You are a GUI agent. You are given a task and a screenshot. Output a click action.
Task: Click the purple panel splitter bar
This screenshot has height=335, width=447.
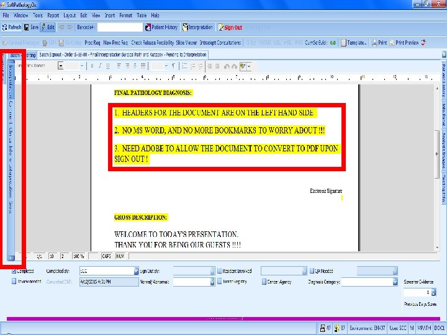pyautogui.click(x=223, y=318)
